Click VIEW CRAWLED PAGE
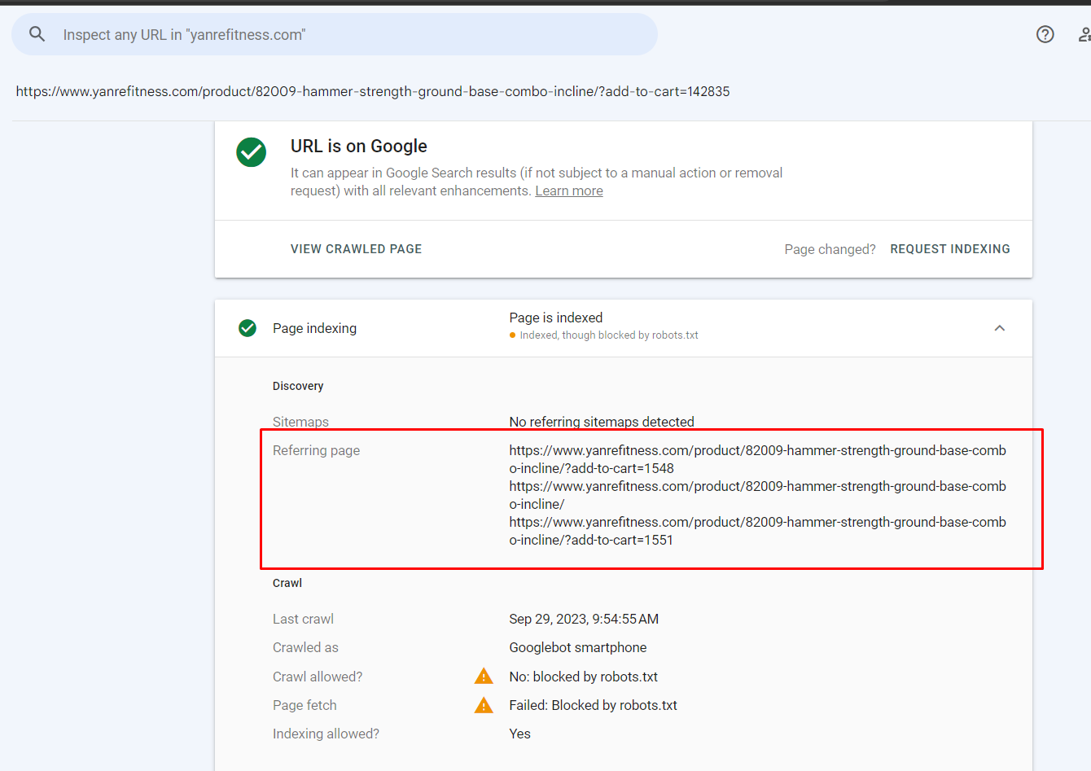 [356, 249]
